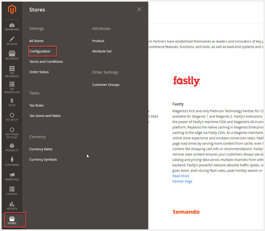Viewport: 265px width, 231px height.
Task: Click the Magento logo icon
Action: pyautogui.click(x=12, y=9)
